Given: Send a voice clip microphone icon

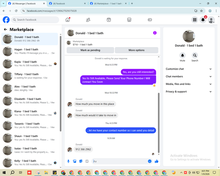Looking at the screenshot, I should 68,161.
